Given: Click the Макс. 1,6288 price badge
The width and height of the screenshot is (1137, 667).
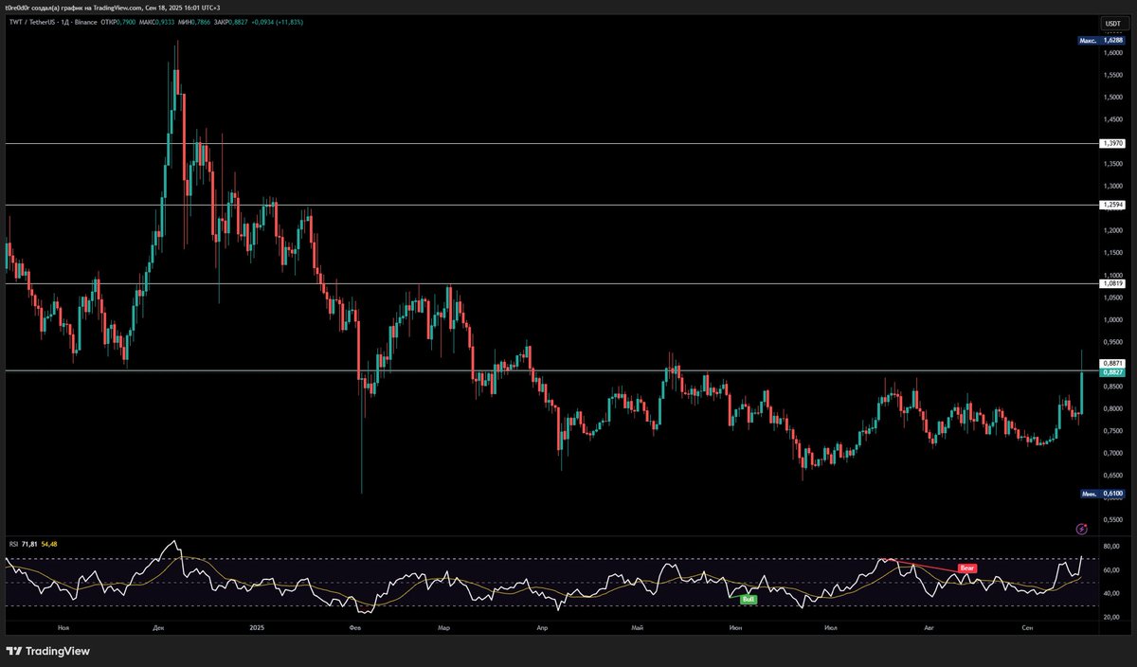Looking at the screenshot, I should click(1099, 40).
